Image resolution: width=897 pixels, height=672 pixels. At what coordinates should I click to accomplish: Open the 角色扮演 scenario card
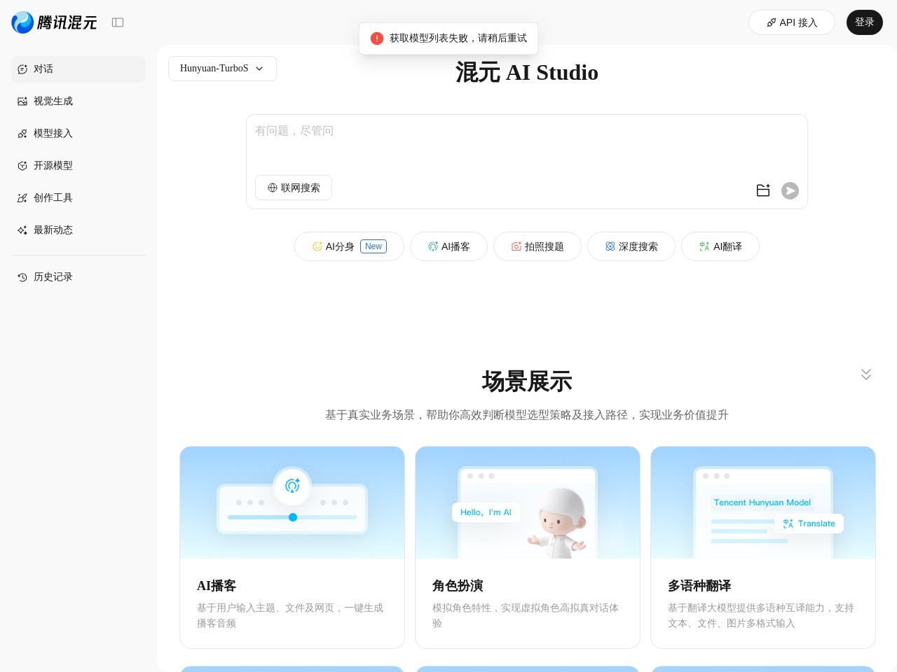527,547
